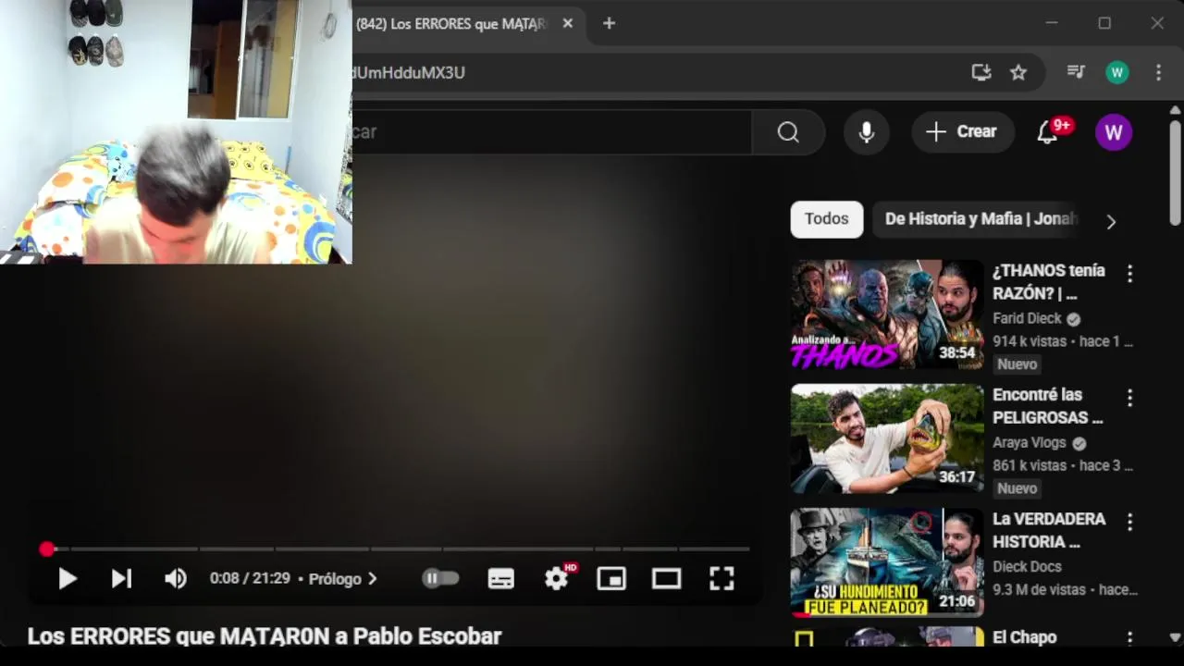
Task: Open the El Chapo video thumbnail
Action: (887, 636)
